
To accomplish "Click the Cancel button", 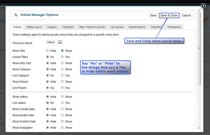I will [186, 15].
